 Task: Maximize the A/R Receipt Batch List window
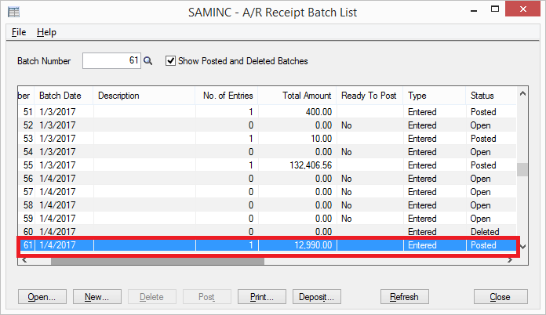click(495, 9)
